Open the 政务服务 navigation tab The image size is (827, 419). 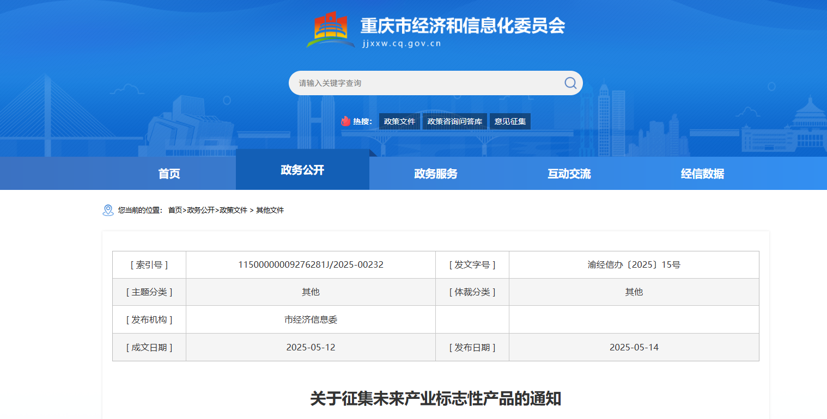click(436, 174)
